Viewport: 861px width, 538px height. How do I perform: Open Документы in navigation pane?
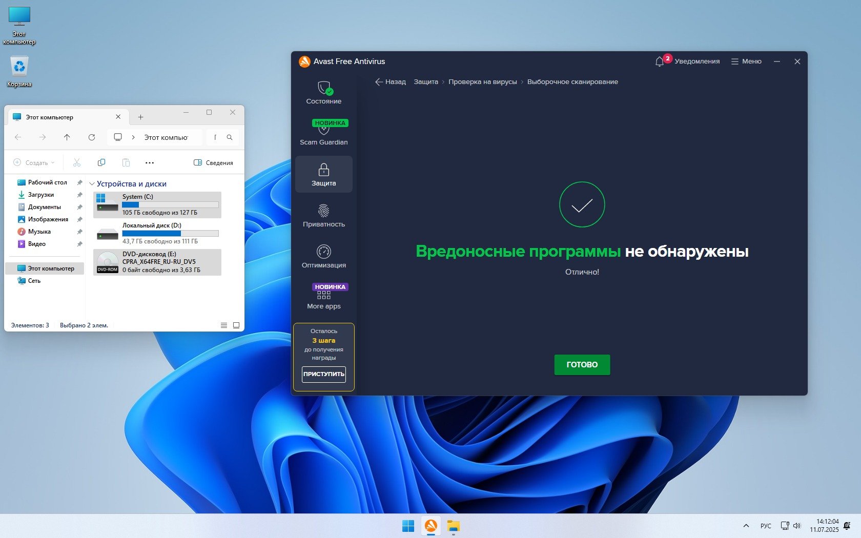coord(44,207)
